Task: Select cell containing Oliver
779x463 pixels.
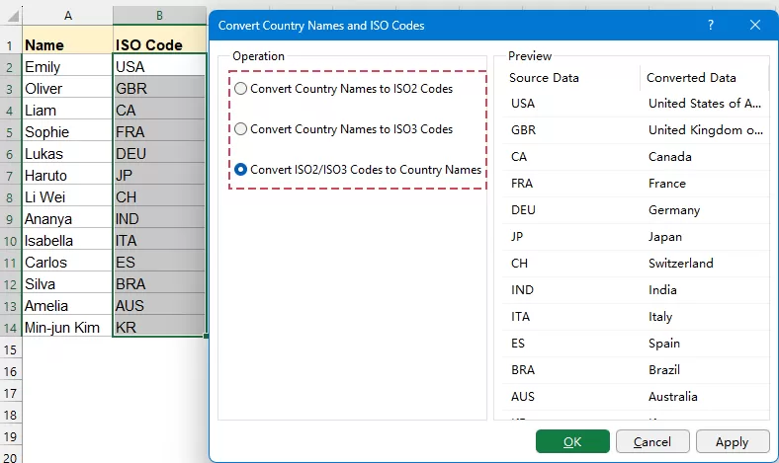Action: pyautogui.click(x=67, y=88)
